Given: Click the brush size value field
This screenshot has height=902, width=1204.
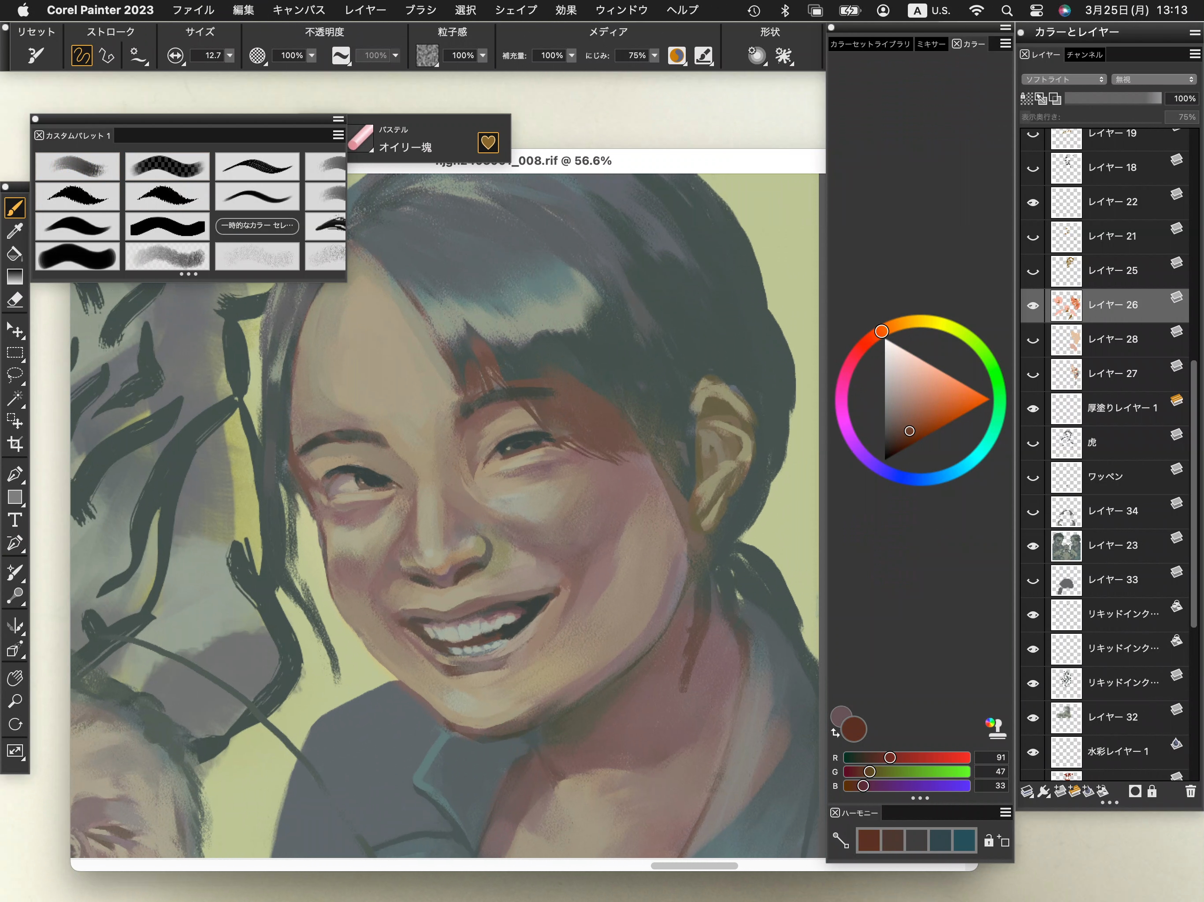Looking at the screenshot, I should (x=207, y=55).
